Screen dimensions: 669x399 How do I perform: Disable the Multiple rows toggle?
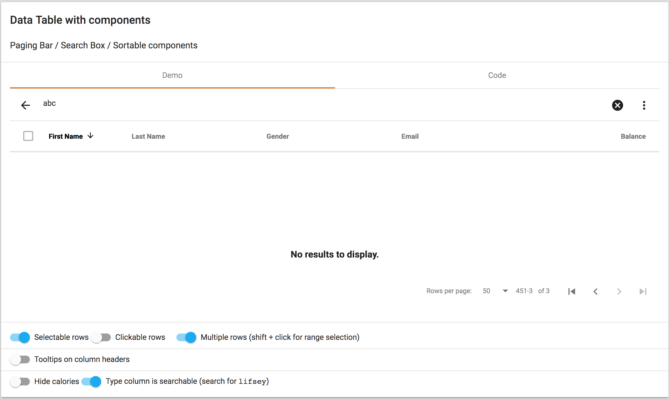186,337
